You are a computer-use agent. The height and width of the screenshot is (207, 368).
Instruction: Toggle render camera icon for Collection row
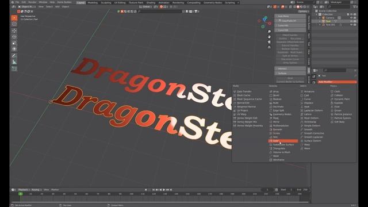coord(355,14)
